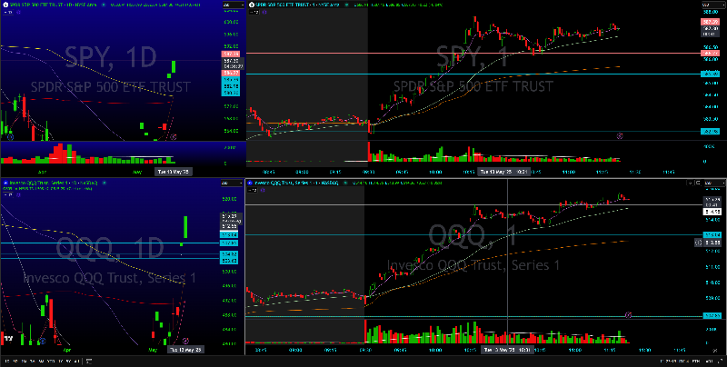Click plus button beside 512.55 price label

[x=697, y=242]
